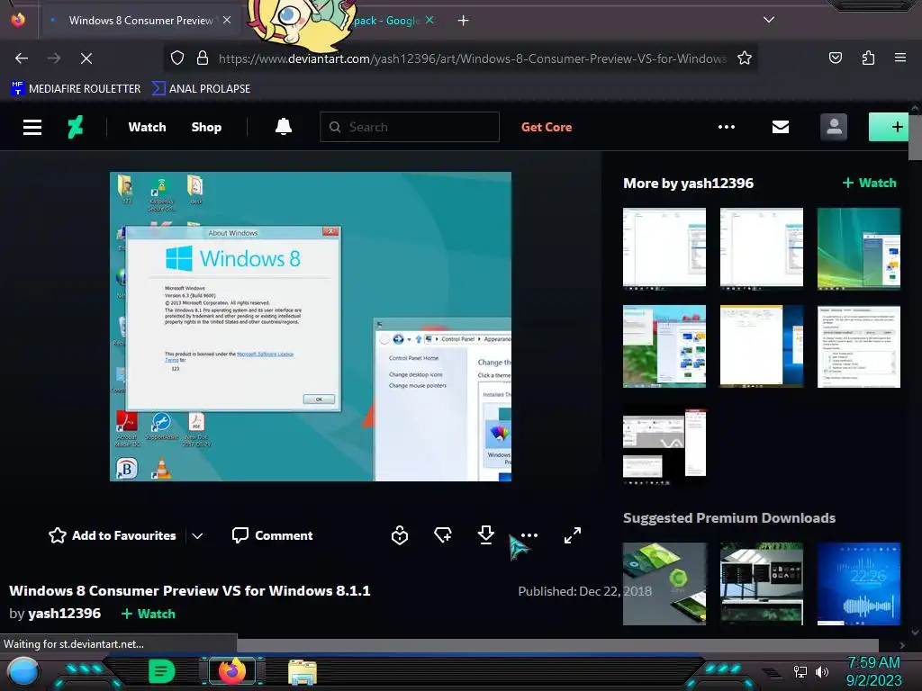
Task: Click the tracking protection shield icon
Action: (x=177, y=58)
